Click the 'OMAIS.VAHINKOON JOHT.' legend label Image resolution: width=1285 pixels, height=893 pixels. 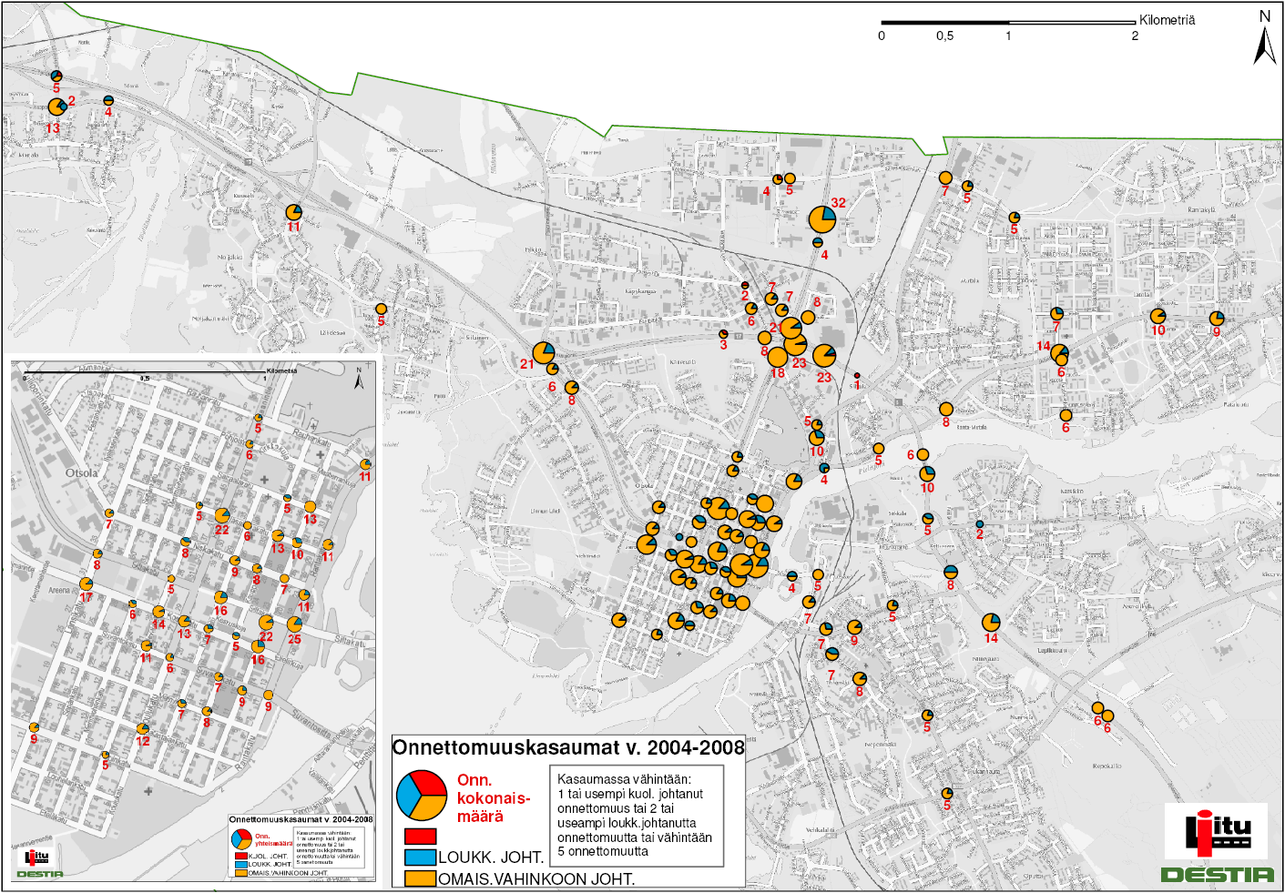pyautogui.click(x=536, y=879)
